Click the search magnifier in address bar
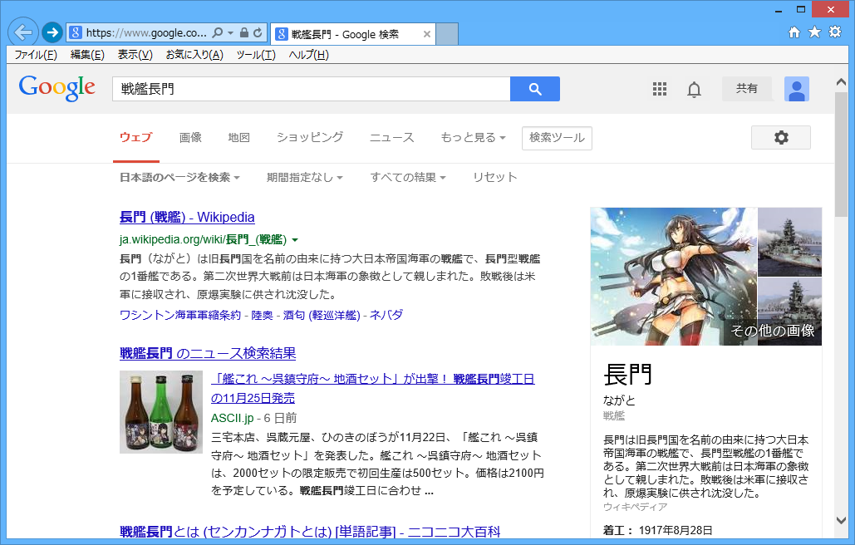The height and width of the screenshot is (545, 855). click(x=217, y=32)
